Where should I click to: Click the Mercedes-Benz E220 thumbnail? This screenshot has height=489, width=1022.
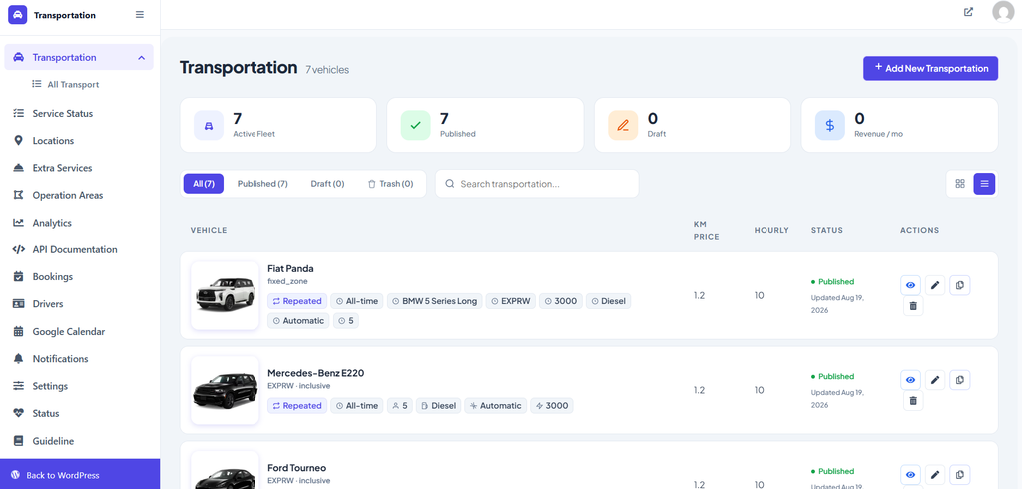coord(225,390)
